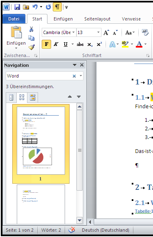Redo the last action
153x237 pixels.
point(48,7)
